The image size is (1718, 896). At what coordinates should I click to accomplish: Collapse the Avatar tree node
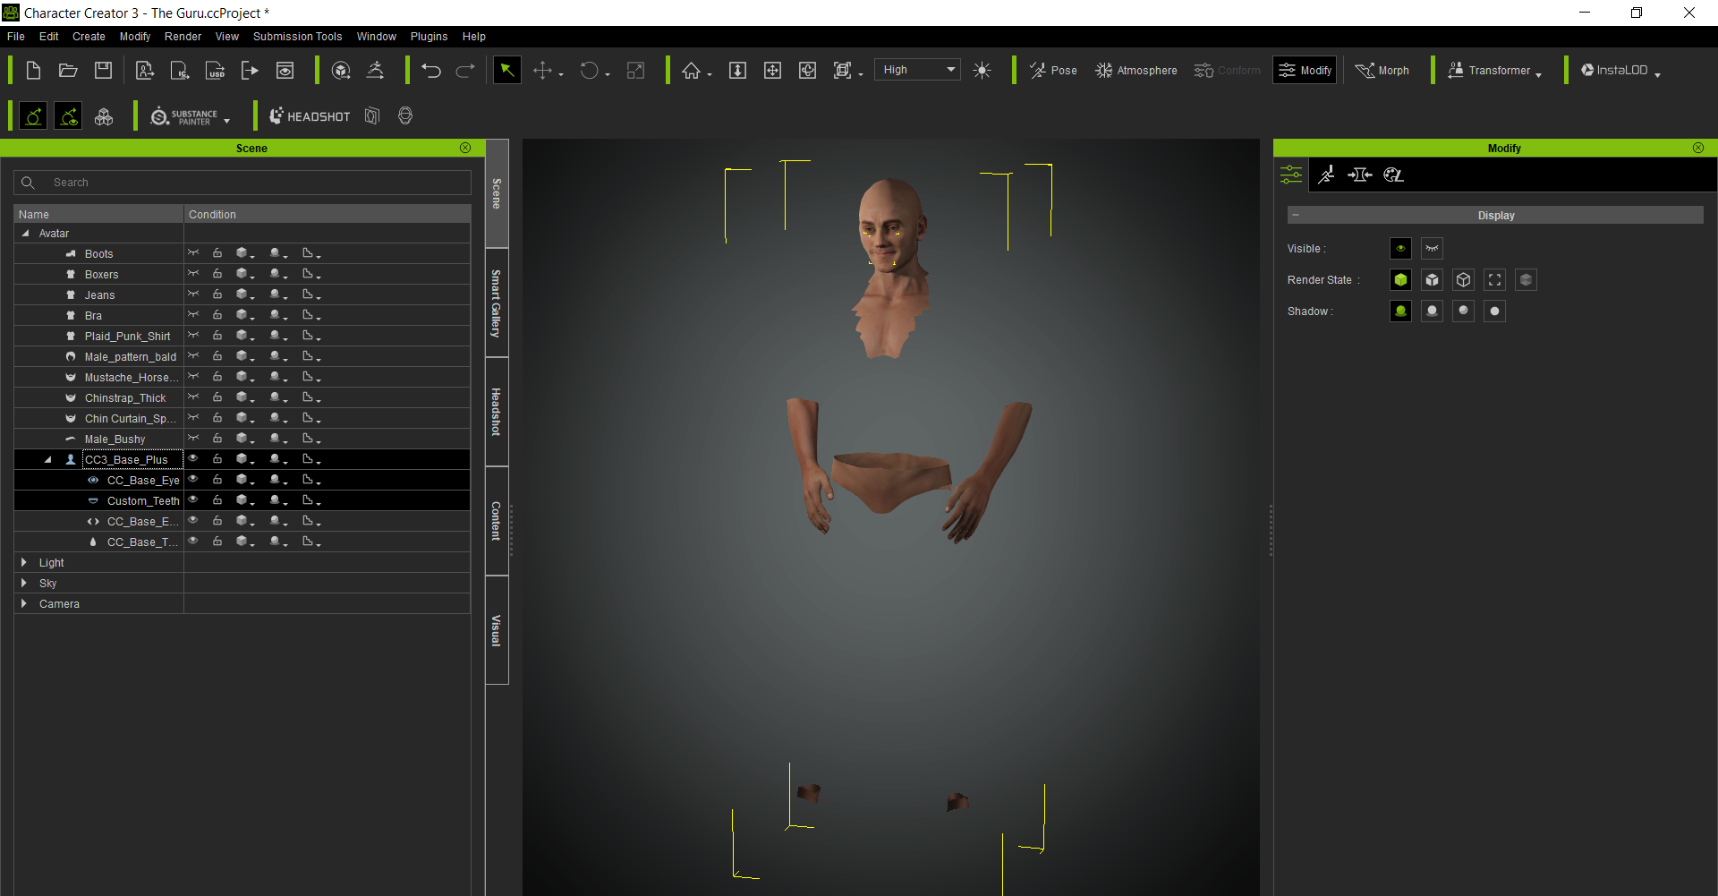25,234
